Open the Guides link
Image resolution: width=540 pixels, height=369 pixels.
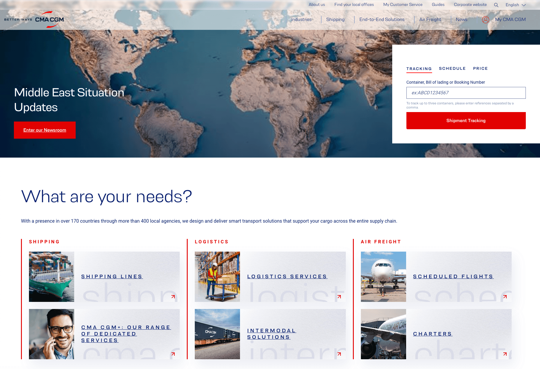[438, 5]
